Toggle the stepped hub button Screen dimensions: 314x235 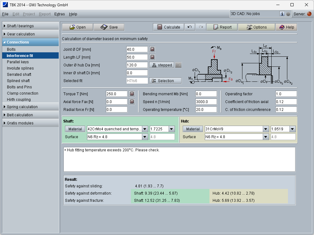[x=162, y=65]
